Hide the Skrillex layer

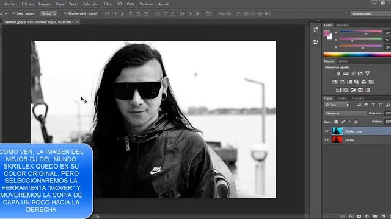[x=327, y=140]
